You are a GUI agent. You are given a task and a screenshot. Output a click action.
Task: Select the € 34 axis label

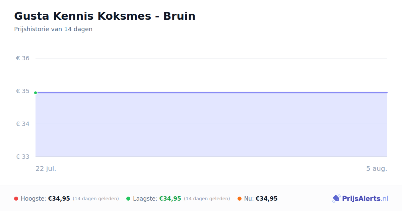coord(23,124)
